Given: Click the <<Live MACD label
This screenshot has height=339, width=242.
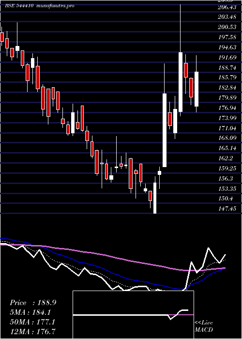Looking at the screenshot, I should point(204,326).
